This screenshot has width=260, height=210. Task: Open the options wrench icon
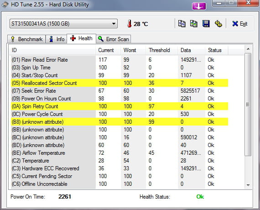pos(218,24)
